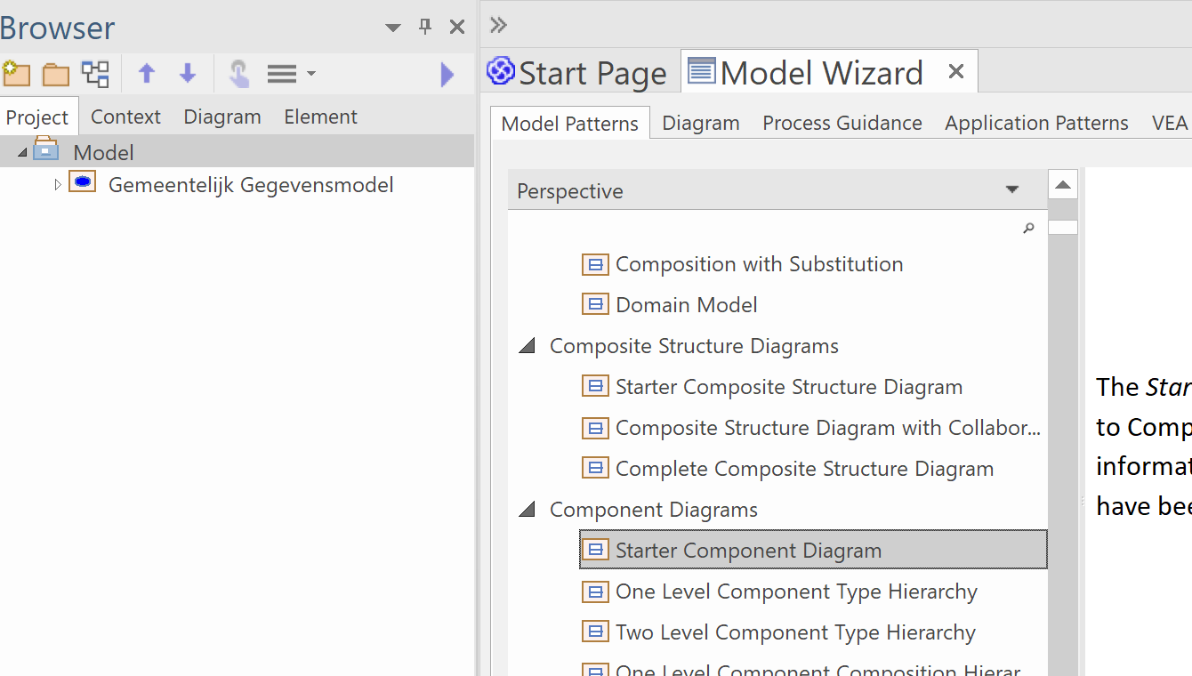Click the hand pointer icon in Browser toolbar
This screenshot has height=676, width=1192.
[238, 74]
